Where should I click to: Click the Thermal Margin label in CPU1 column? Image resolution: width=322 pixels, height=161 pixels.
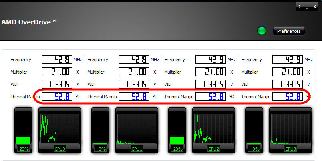(x=102, y=97)
